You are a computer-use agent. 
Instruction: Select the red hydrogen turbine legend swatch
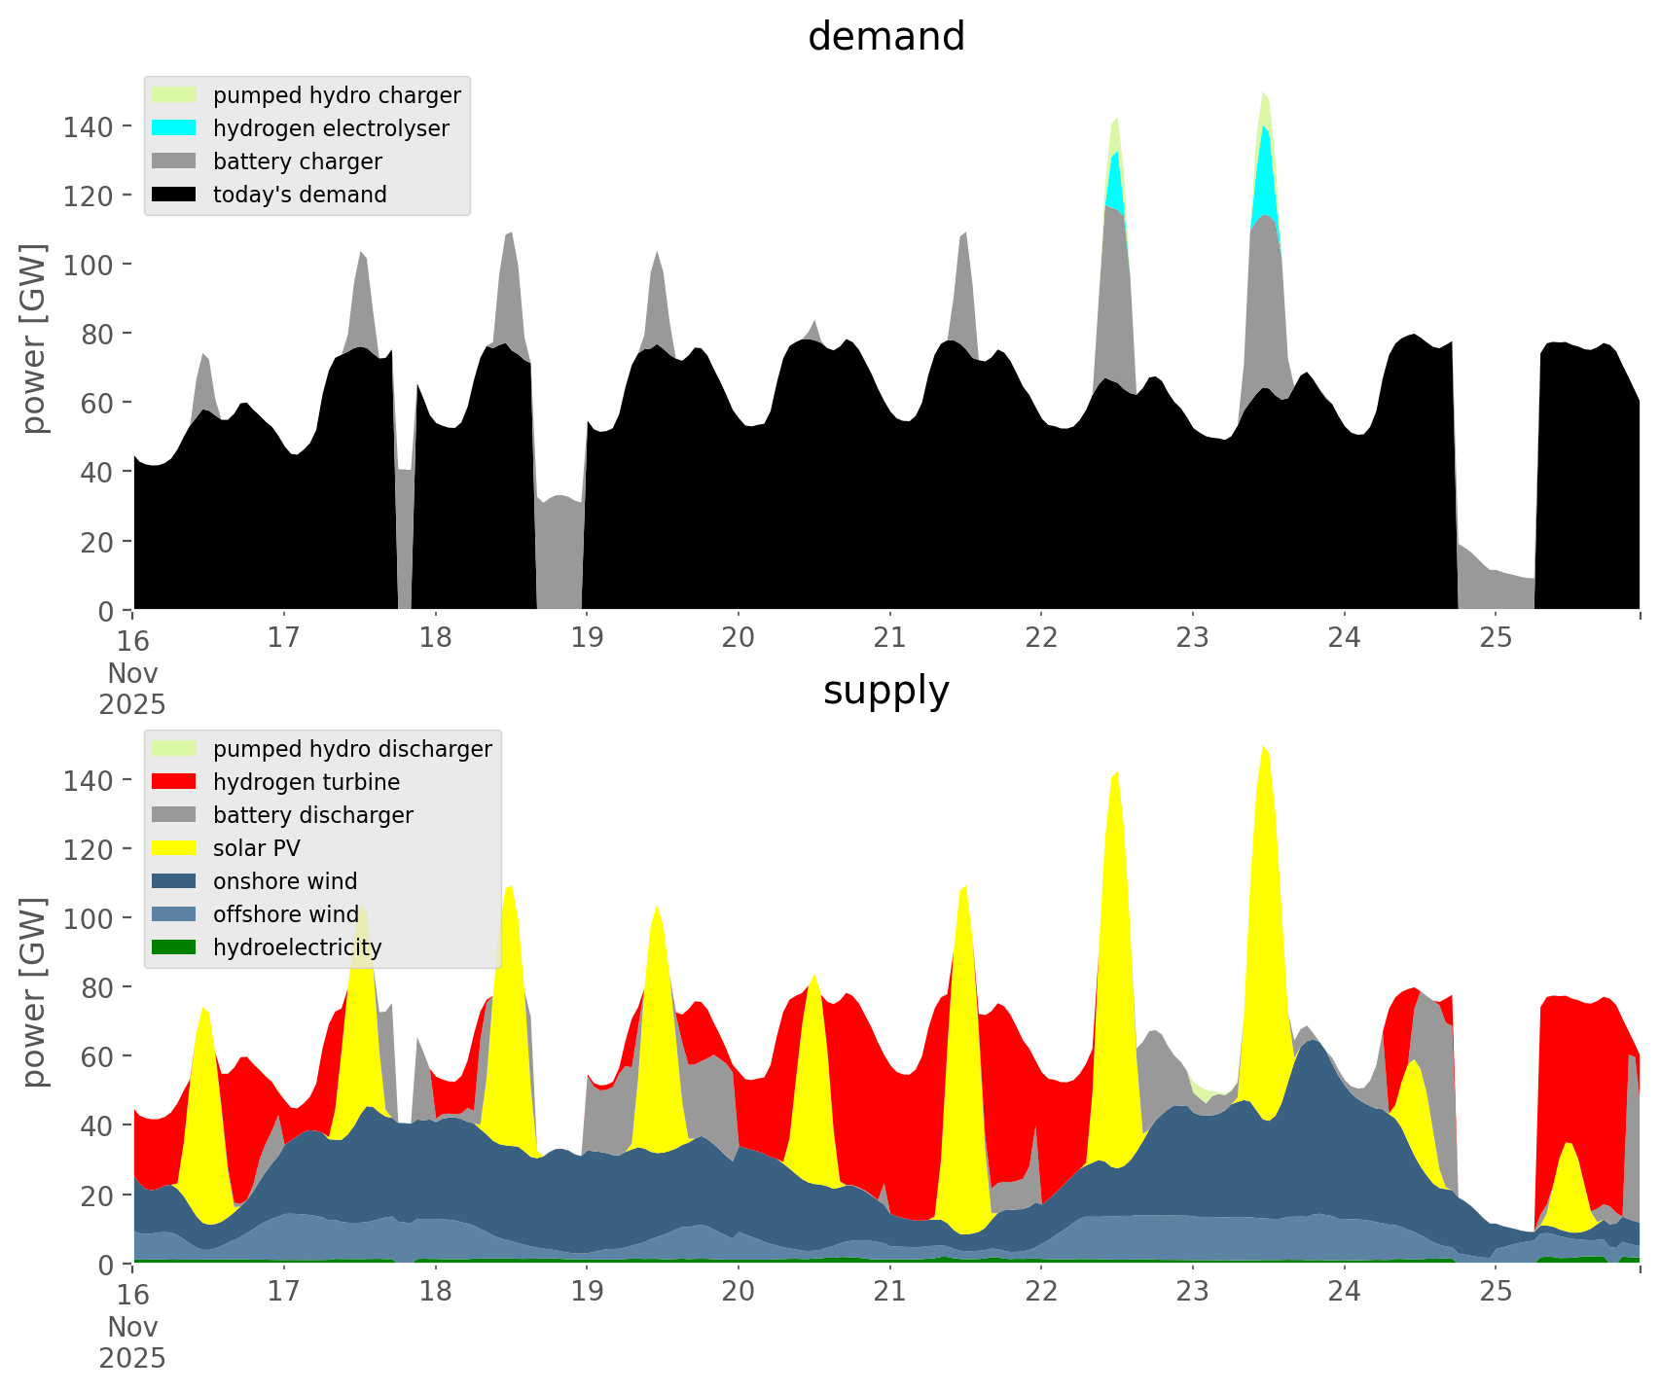[x=174, y=782]
